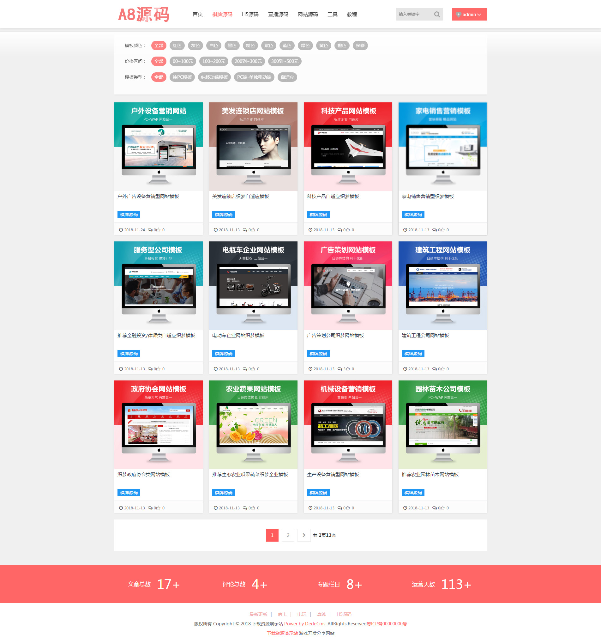Open the 科技产品自适应织梦模板 title link

pyautogui.click(x=333, y=196)
